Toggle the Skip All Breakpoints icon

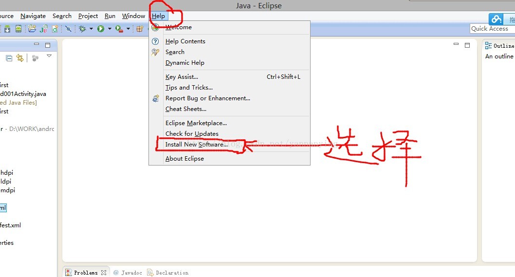[x=68, y=29]
